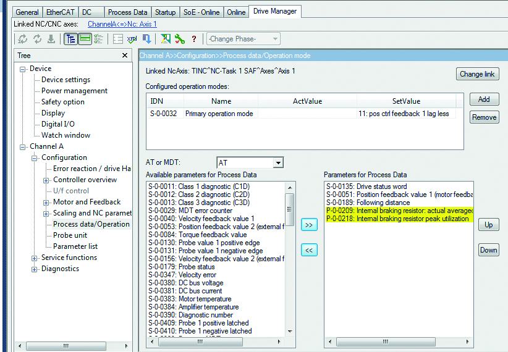Click the Up button
The image size is (508, 352).
pos(489,225)
